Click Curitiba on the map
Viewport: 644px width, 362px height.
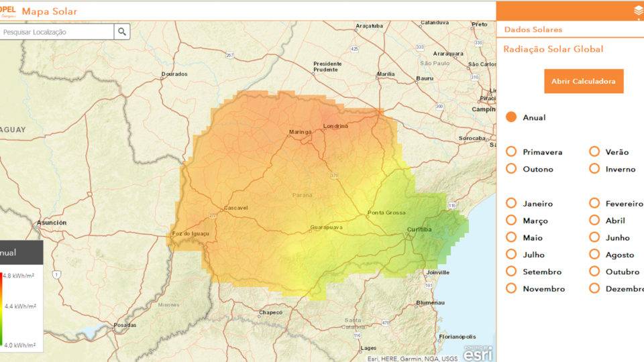[419, 229]
